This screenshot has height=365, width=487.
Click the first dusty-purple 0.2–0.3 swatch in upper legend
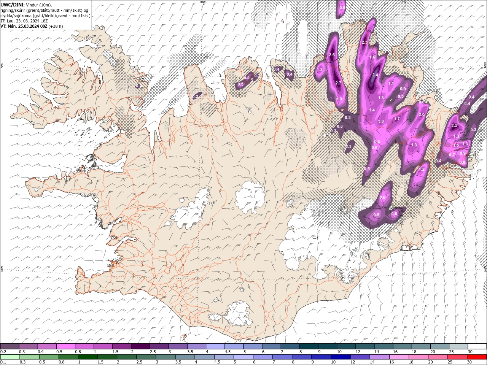pos(10,346)
